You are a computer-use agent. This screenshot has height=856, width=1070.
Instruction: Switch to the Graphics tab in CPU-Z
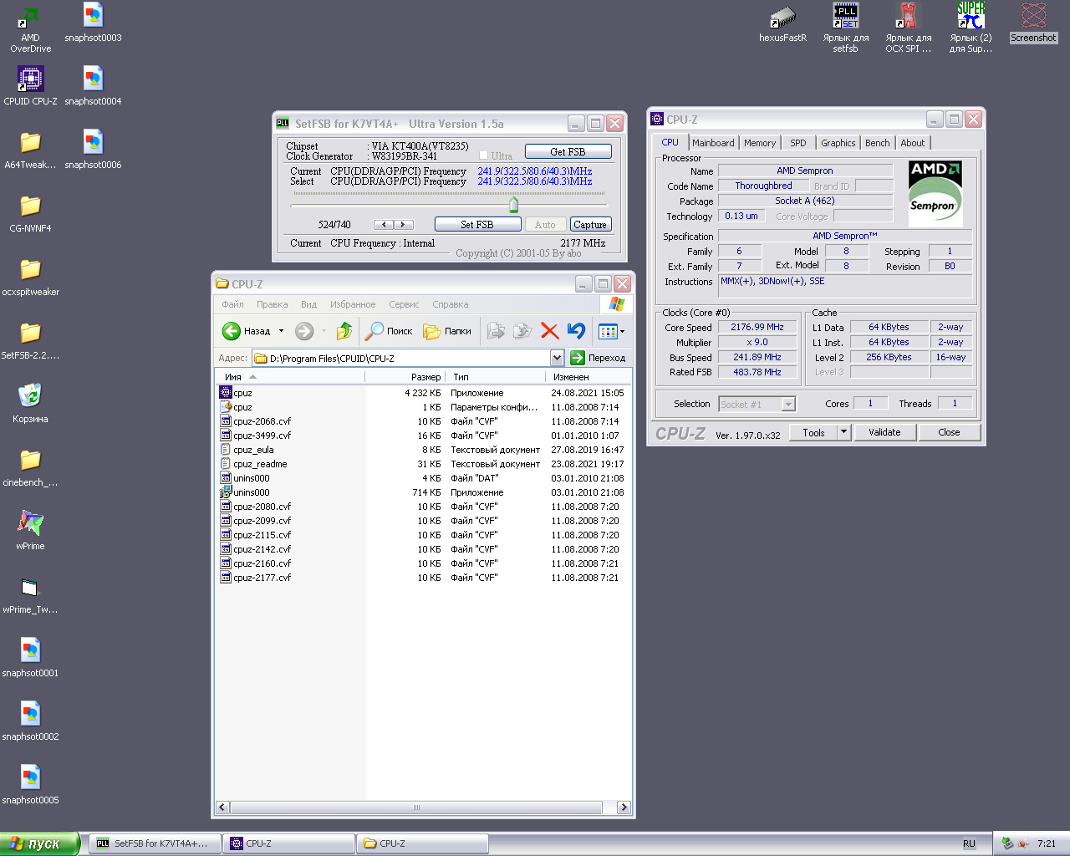(x=838, y=143)
